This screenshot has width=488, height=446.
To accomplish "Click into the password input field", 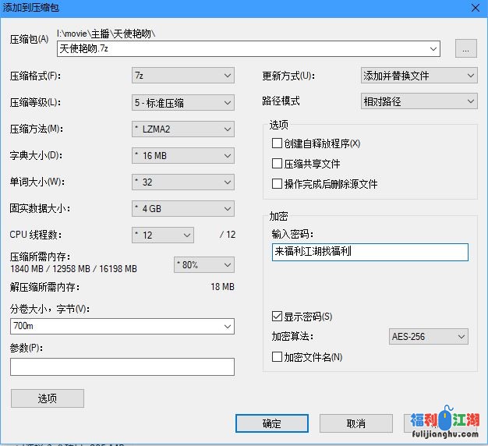I will (370, 252).
